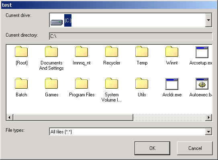Click the scrollbar track right of the thumb
The image size is (218, 160).
[x=169, y=117]
